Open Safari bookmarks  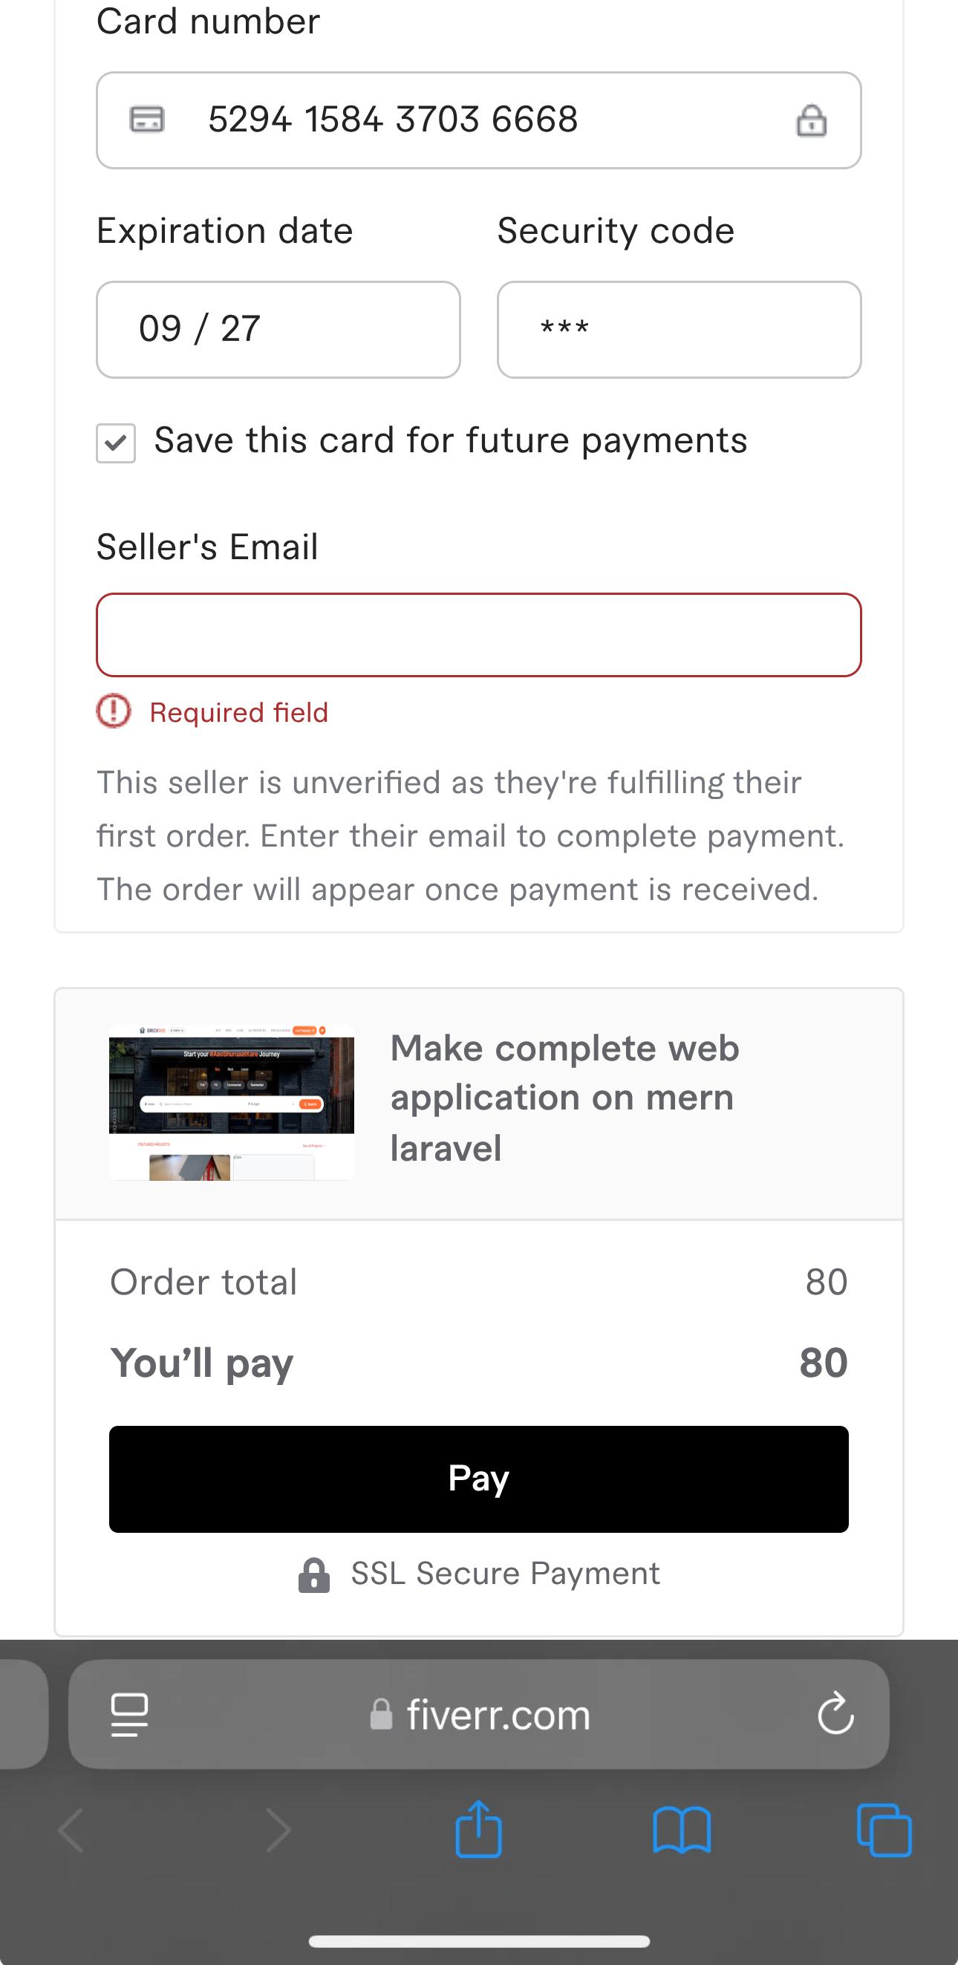click(682, 1830)
